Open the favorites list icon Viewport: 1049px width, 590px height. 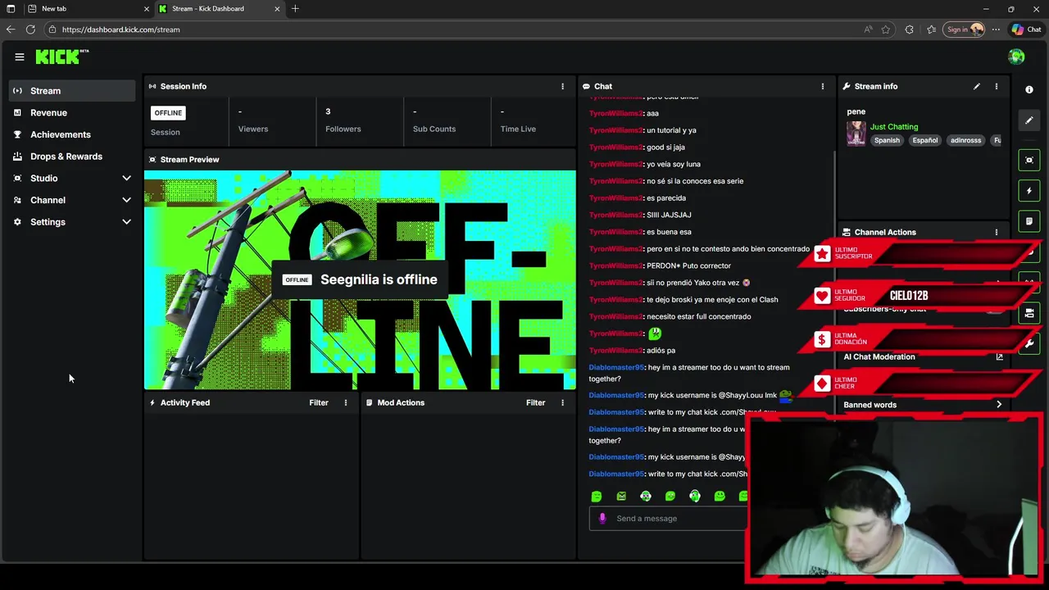932,29
